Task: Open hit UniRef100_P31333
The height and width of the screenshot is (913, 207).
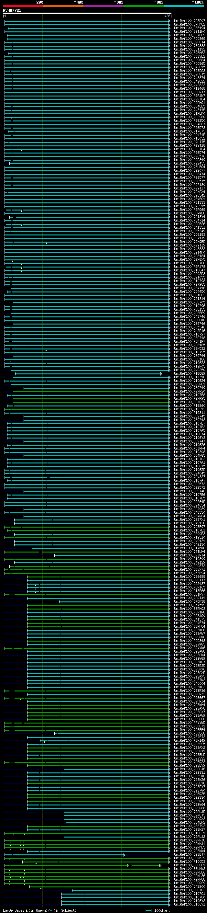Action: pyautogui.click(x=190, y=203)
